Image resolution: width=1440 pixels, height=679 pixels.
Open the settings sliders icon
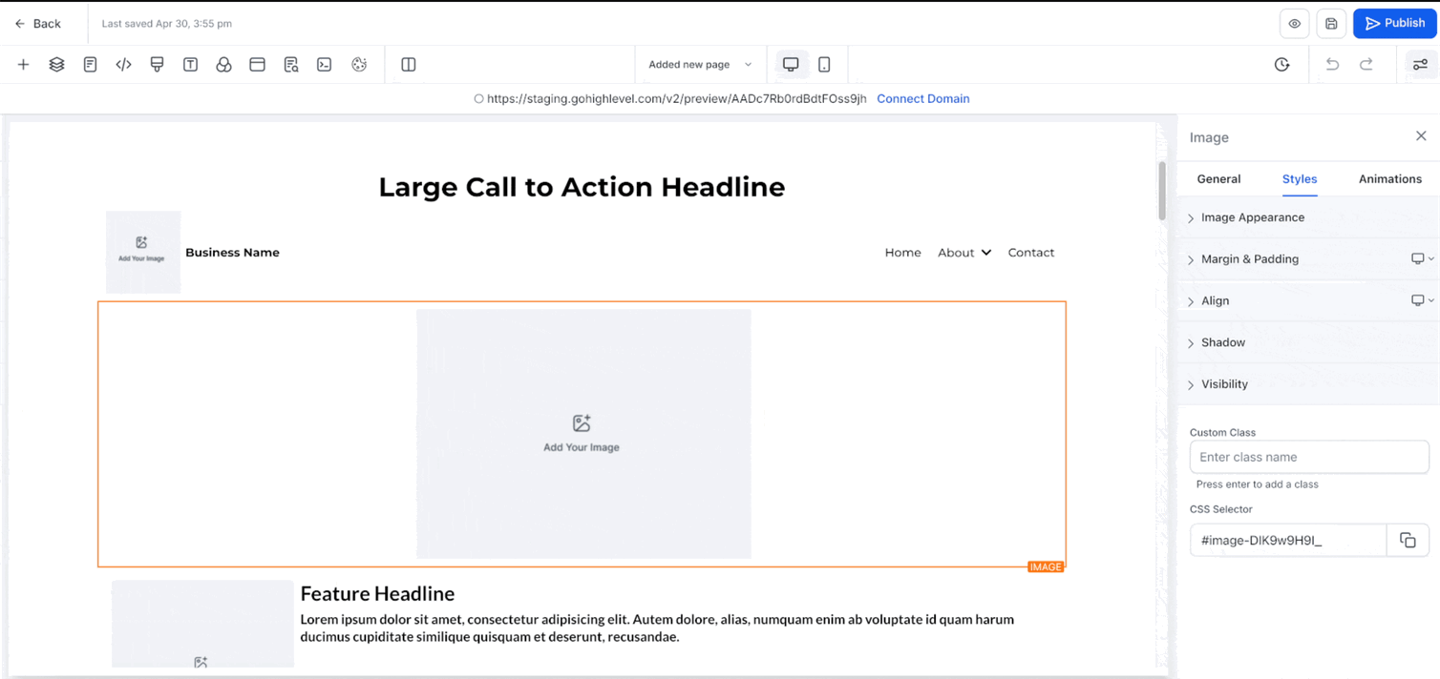(x=1420, y=65)
